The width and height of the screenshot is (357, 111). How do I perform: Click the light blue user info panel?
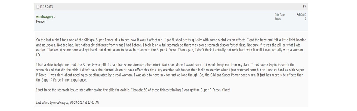tap(171, 20)
